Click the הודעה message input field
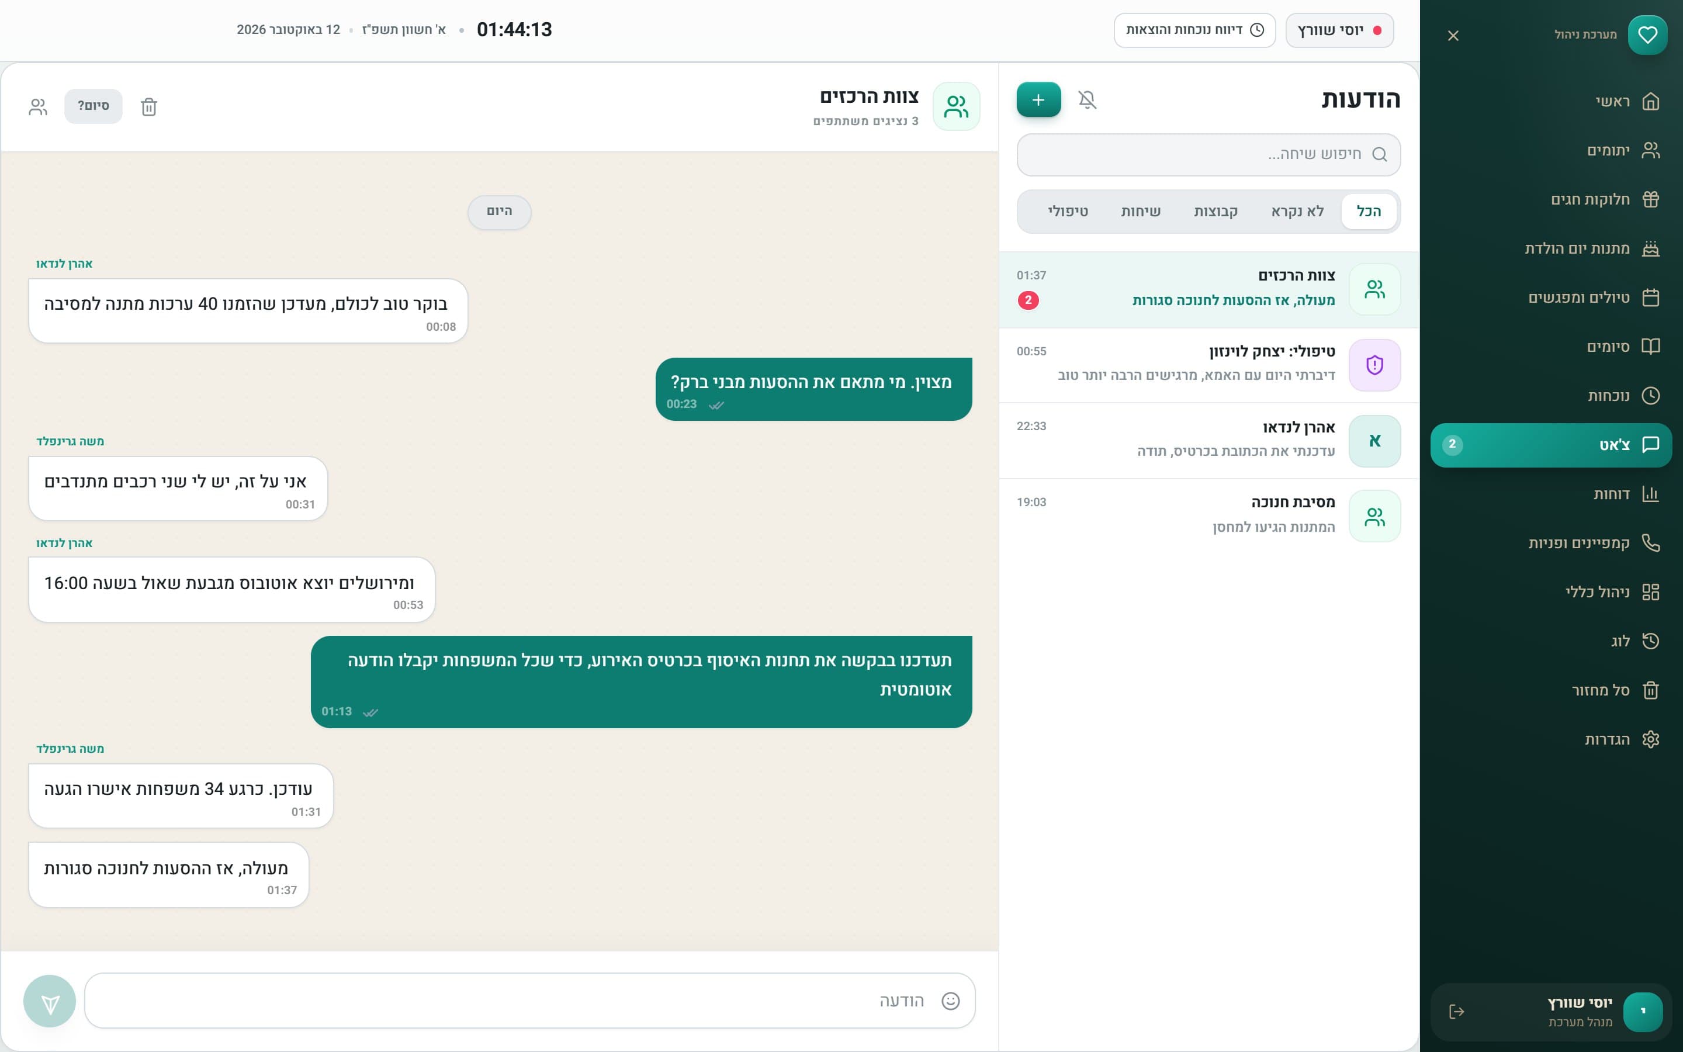1683x1052 pixels. tap(530, 1001)
